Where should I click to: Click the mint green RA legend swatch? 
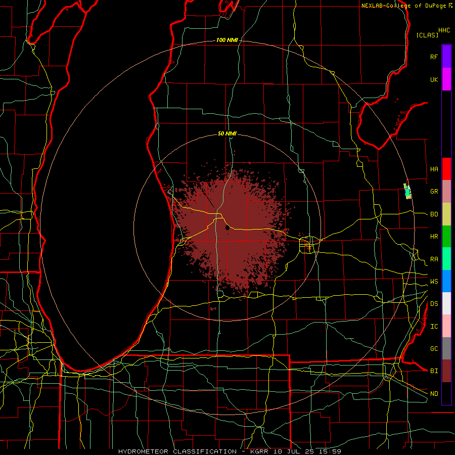click(446, 259)
